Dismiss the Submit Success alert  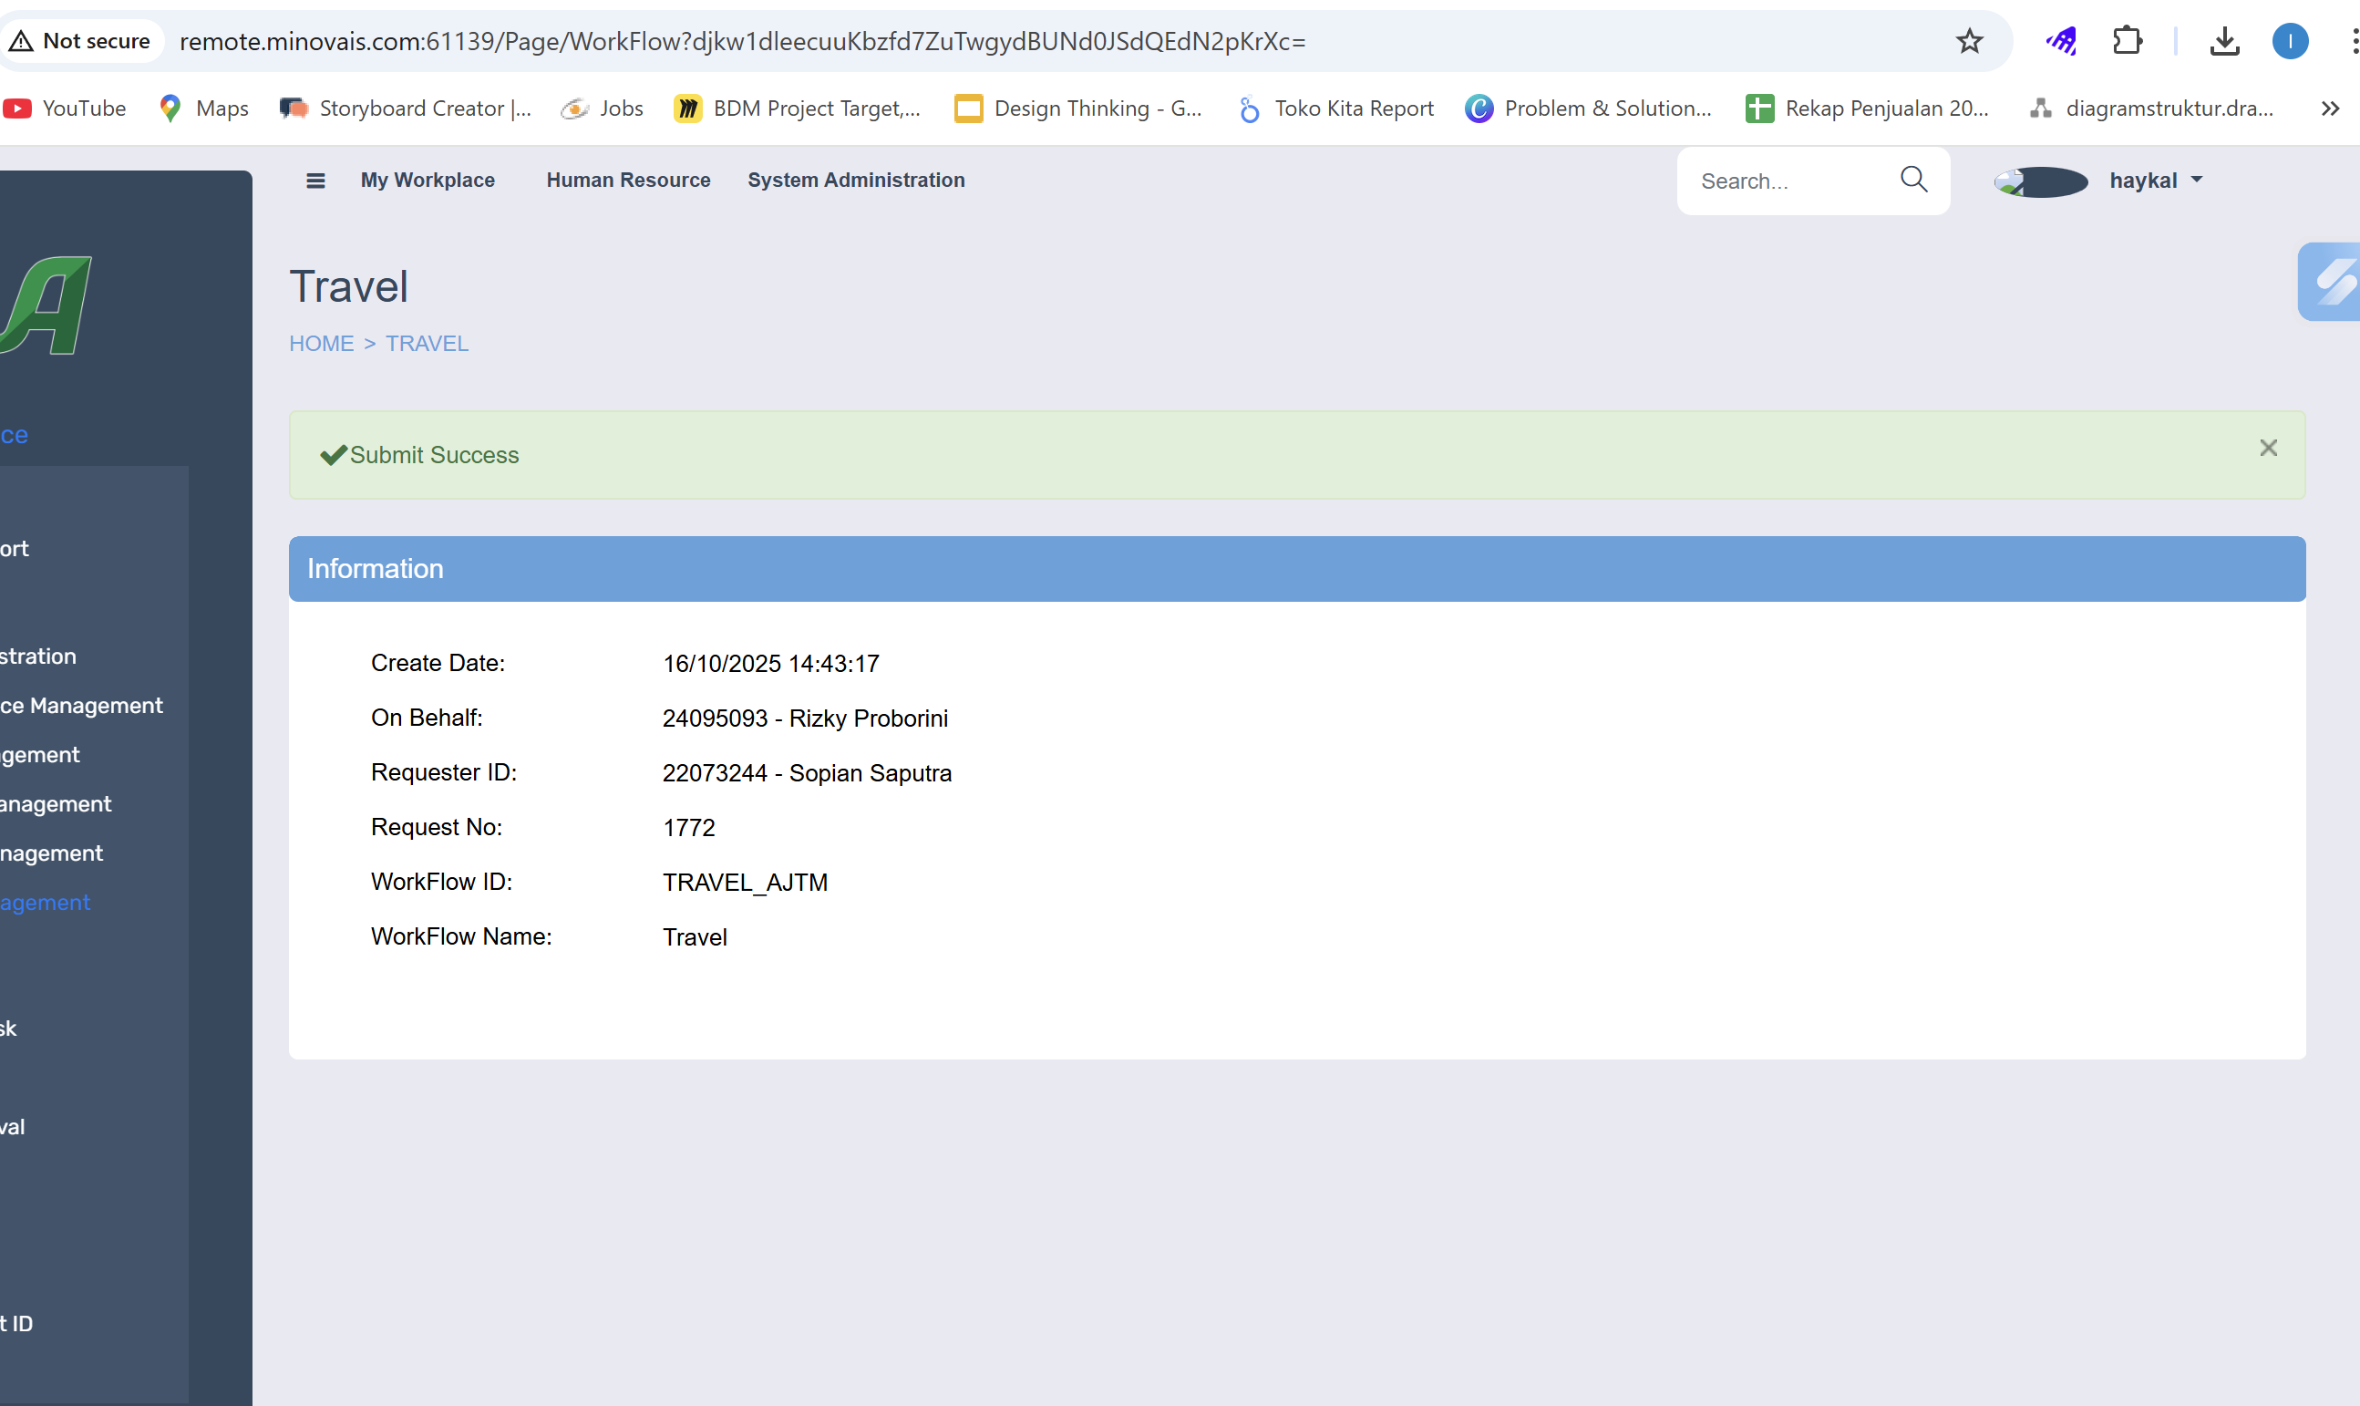pyautogui.click(x=2267, y=448)
